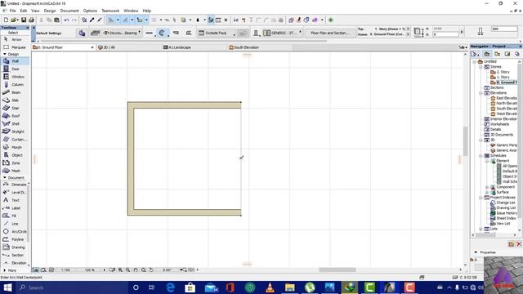Open the Design menu

pyautogui.click(x=50, y=11)
